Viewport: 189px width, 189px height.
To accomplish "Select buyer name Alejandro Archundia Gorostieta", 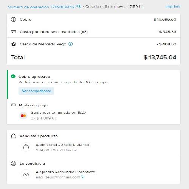I will (x=65, y=172).
